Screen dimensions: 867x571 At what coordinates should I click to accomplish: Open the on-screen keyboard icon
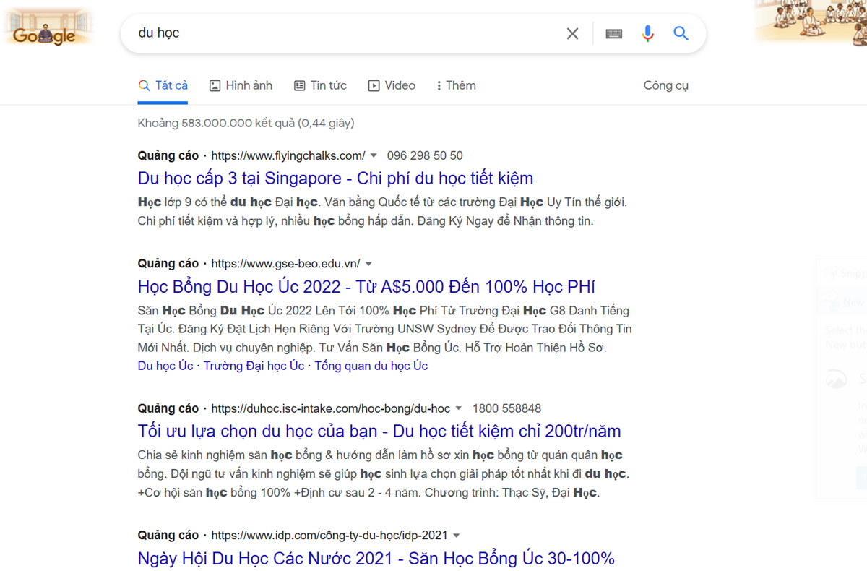(x=614, y=33)
